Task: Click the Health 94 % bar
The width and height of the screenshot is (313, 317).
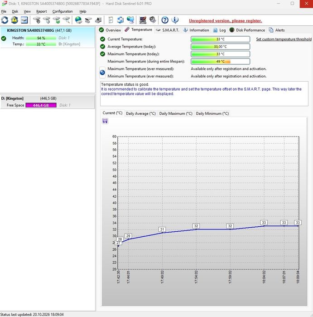Action: click(41, 38)
